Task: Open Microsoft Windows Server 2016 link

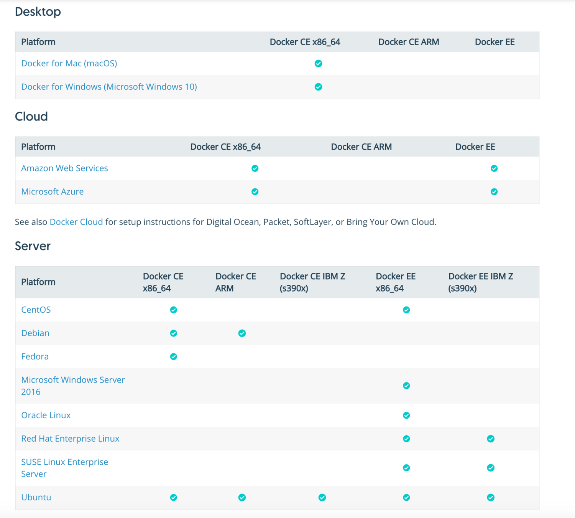Action: click(73, 386)
